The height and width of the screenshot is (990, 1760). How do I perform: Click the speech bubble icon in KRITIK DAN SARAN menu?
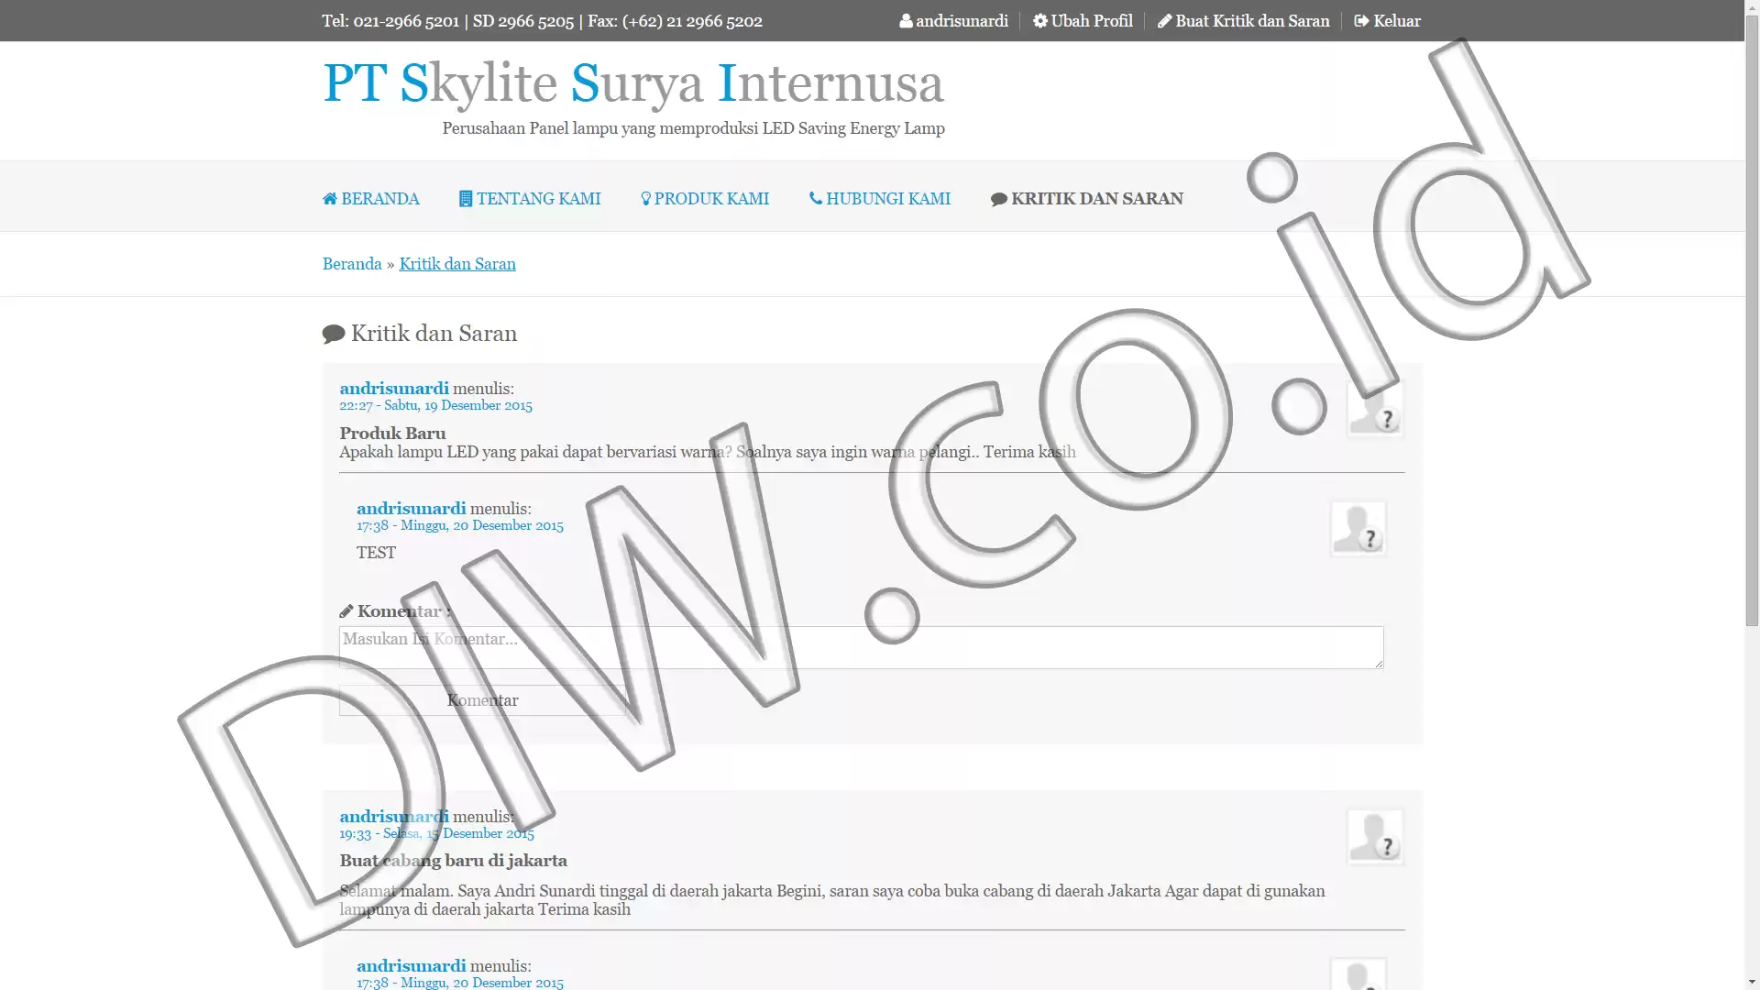[999, 200]
